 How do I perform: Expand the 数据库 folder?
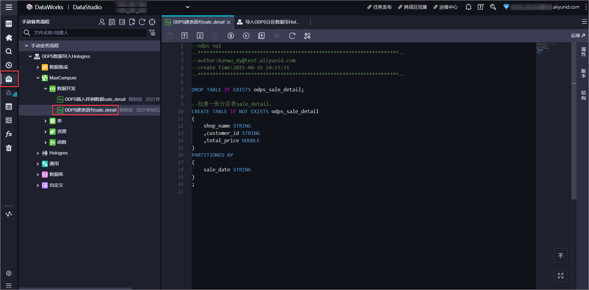[38, 174]
